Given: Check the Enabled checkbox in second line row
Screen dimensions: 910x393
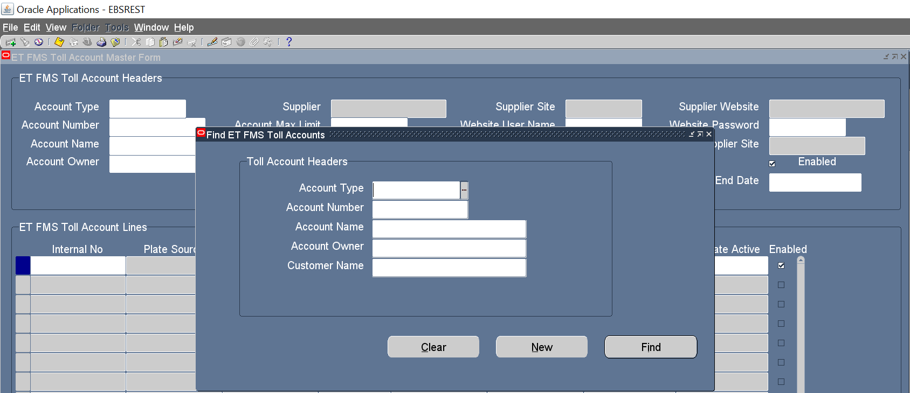Looking at the screenshot, I should (x=781, y=285).
